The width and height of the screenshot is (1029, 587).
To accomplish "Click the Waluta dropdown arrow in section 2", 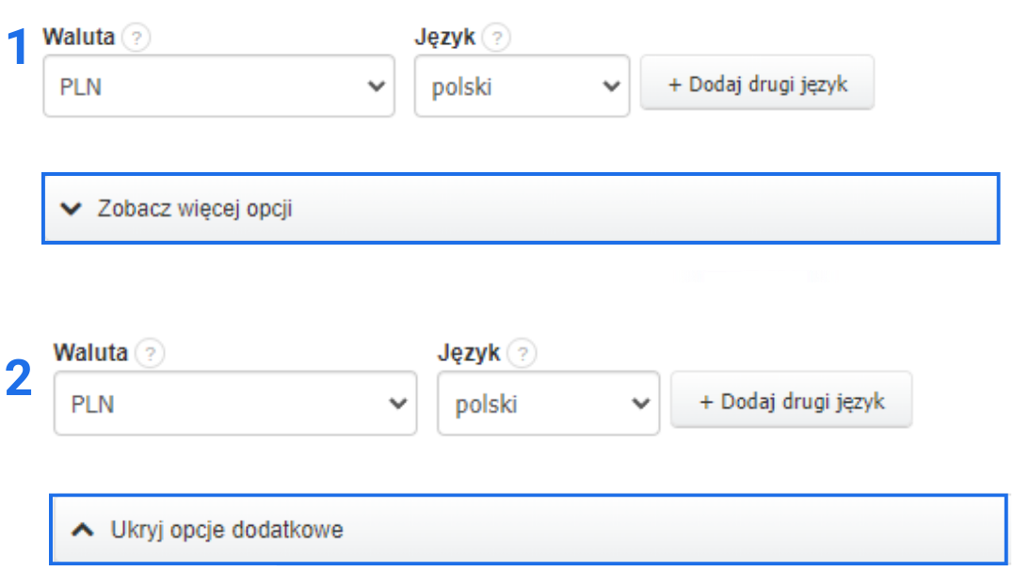I will click(x=397, y=403).
